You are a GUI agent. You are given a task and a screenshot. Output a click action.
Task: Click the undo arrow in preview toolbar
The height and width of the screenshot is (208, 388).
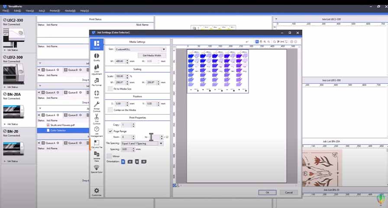(247, 42)
